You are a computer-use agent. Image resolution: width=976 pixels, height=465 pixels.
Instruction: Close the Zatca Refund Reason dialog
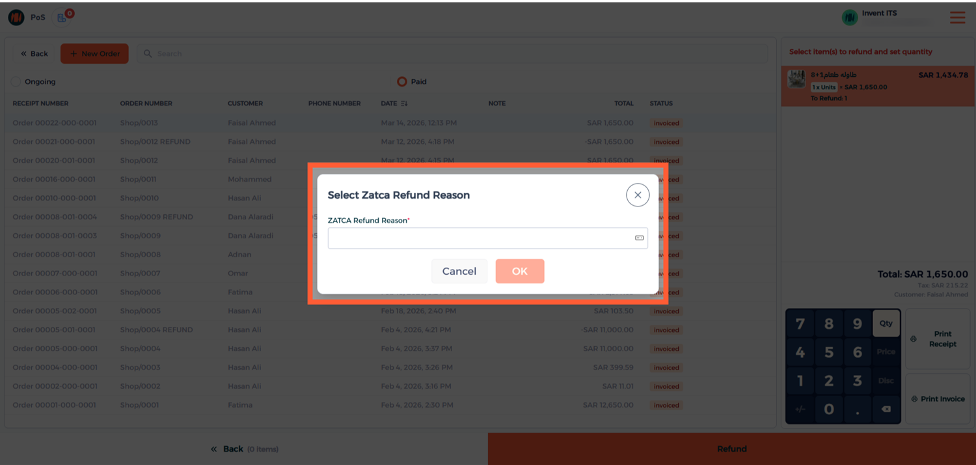point(638,195)
